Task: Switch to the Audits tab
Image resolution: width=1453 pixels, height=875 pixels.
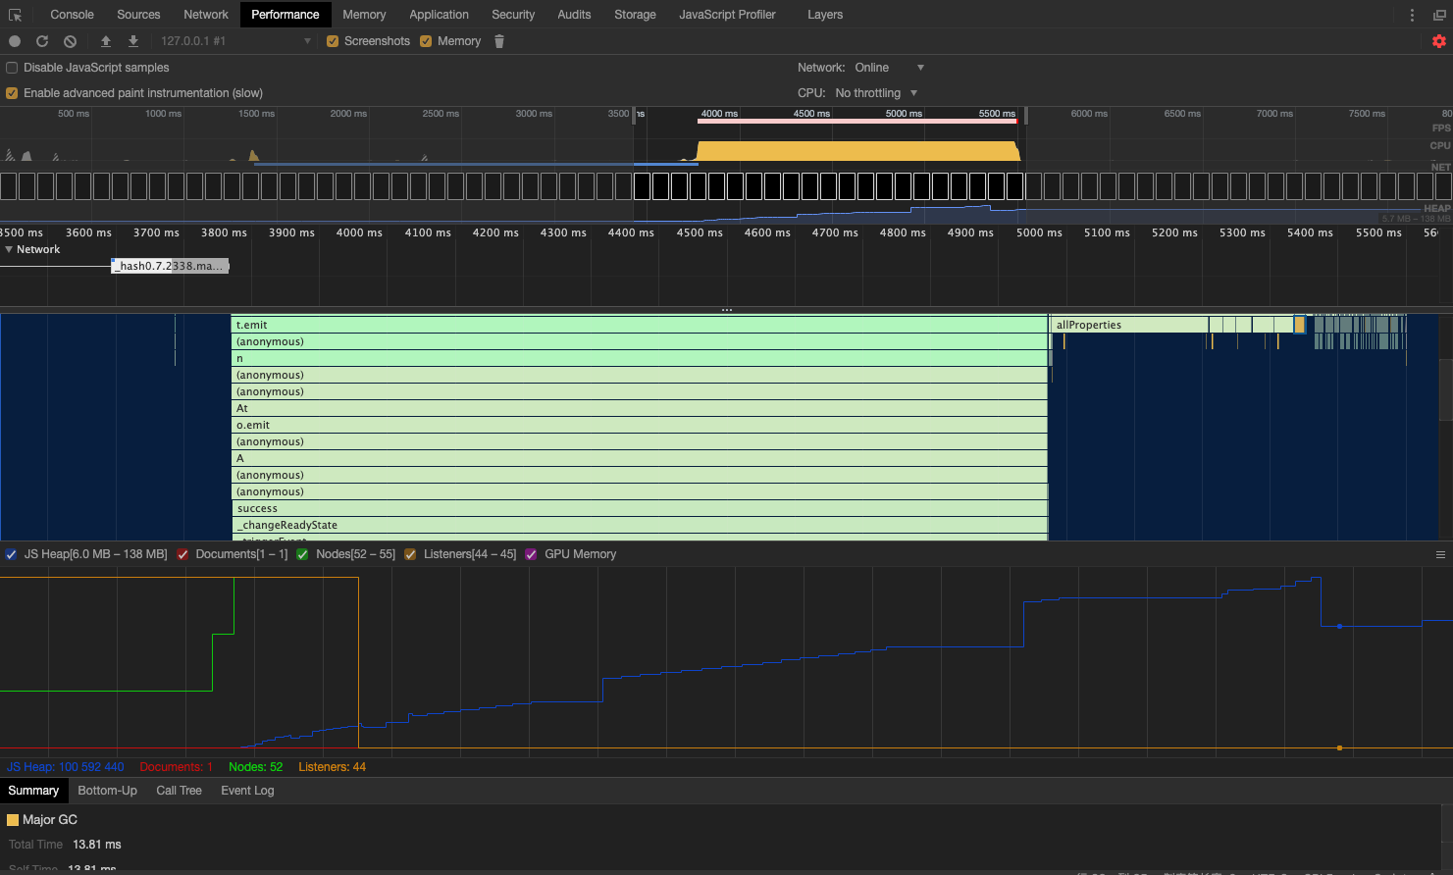Action: coord(574,15)
